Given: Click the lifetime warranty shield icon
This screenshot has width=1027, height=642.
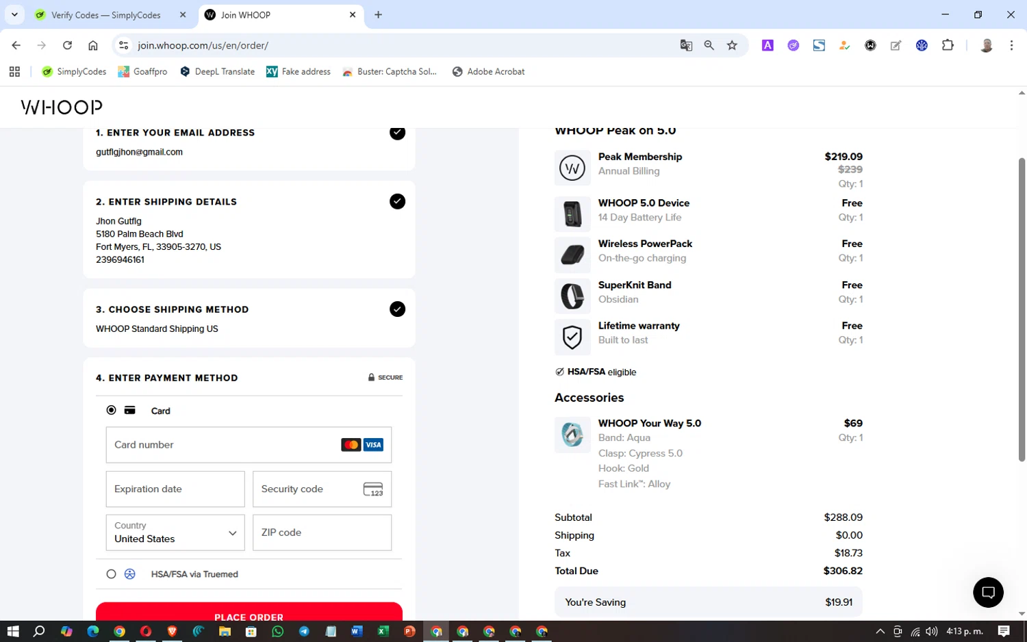Looking at the screenshot, I should click(572, 337).
